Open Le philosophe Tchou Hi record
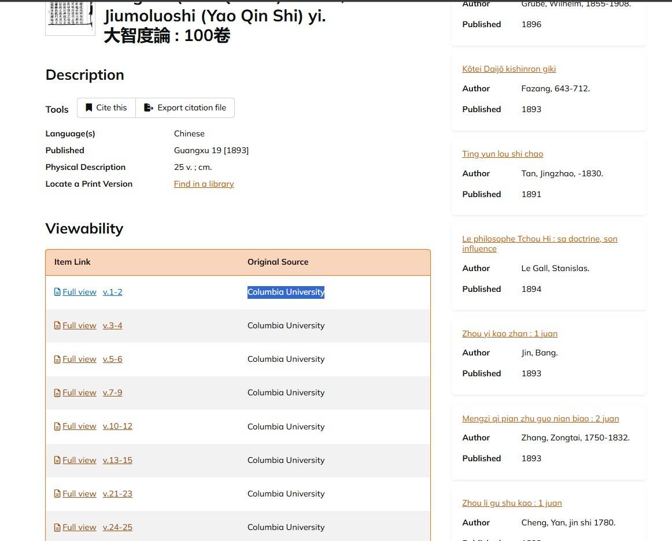Image resolution: width=672 pixels, height=541 pixels. [x=540, y=239]
